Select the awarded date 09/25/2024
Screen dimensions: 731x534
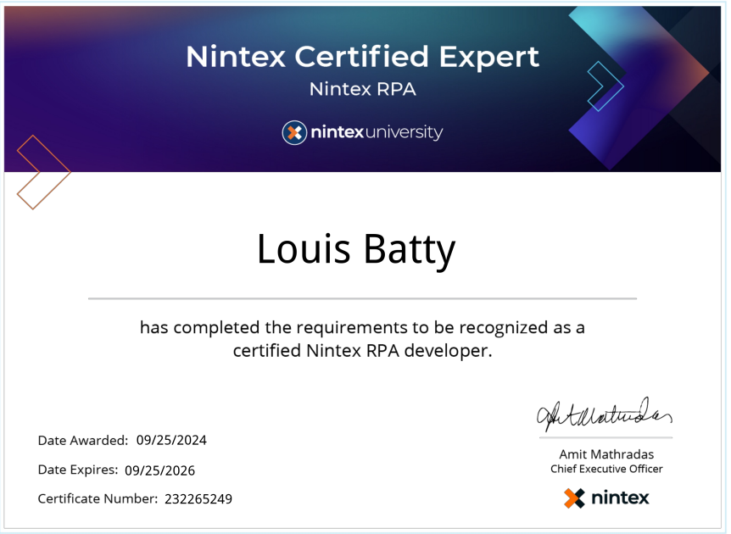(x=171, y=440)
